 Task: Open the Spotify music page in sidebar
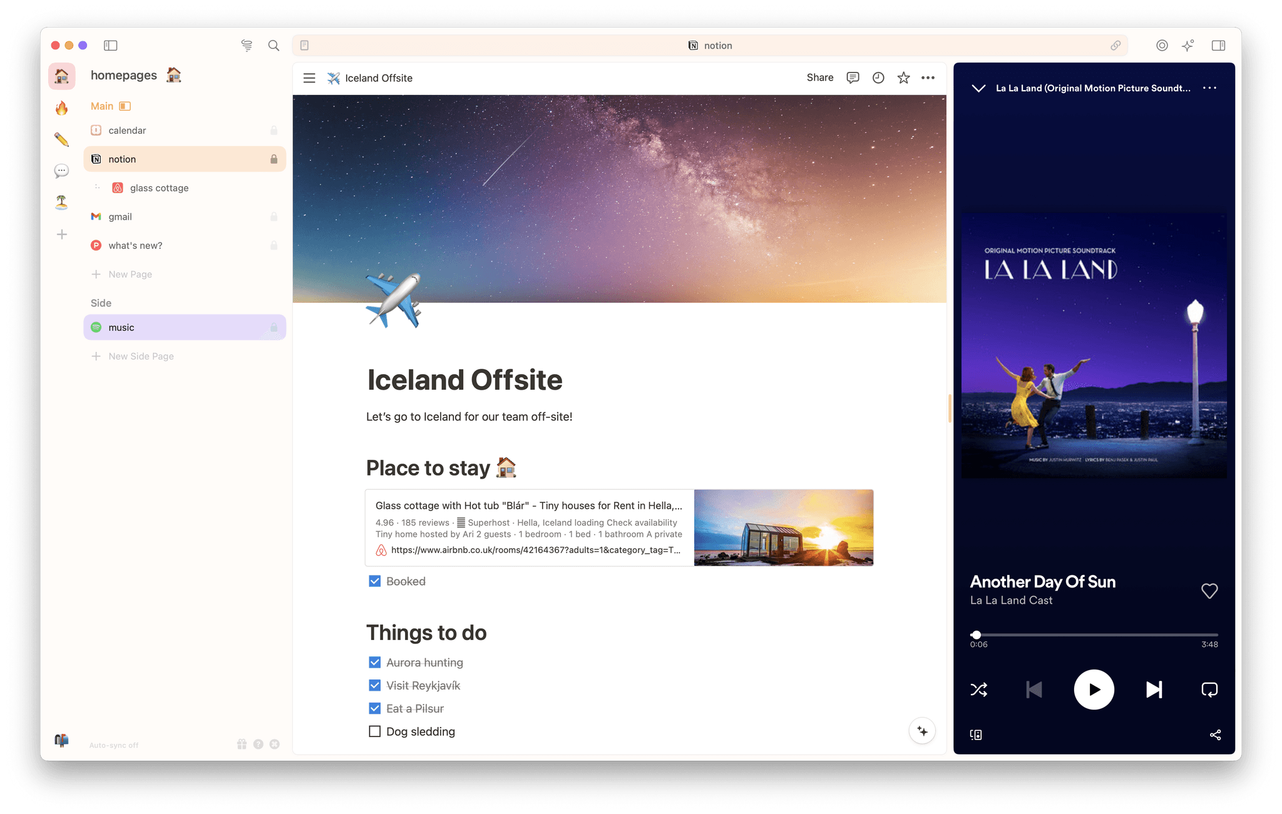click(x=121, y=327)
